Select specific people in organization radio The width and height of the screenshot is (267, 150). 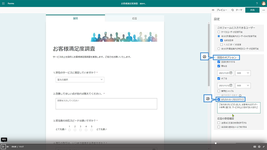pyautogui.click(x=219, y=48)
